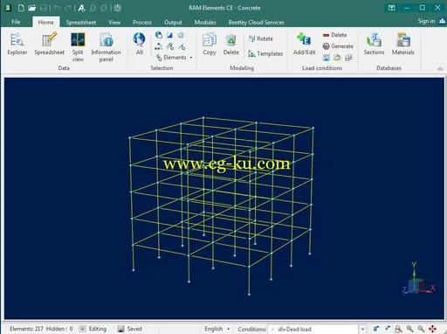Click the first small icon under Generate
The height and width of the screenshot is (334, 447).
click(x=327, y=58)
